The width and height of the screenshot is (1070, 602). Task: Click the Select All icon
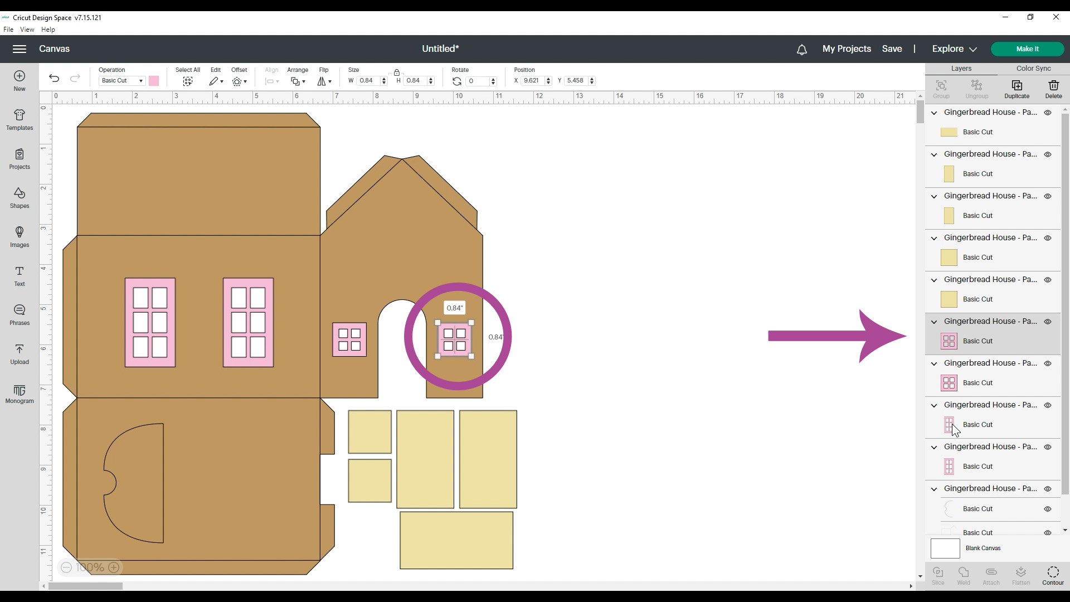tap(187, 81)
